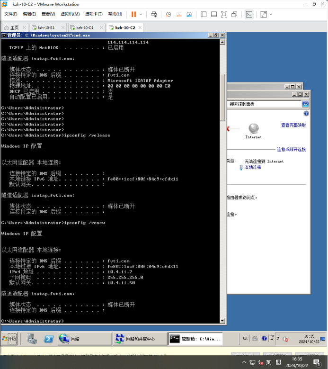This screenshot has width=328, height=369.
Task: Click the cmd vertical scrollbar thumb
Action: point(222,98)
